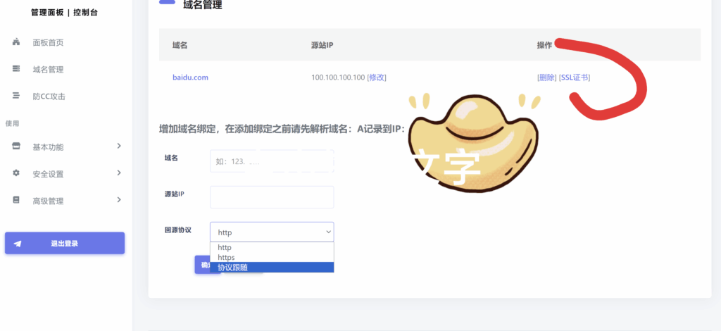The height and width of the screenshot is (331, 721).
Task: Click the purple confirm button below dropdown
Action: pyautogui.click(x=202, y=265)
